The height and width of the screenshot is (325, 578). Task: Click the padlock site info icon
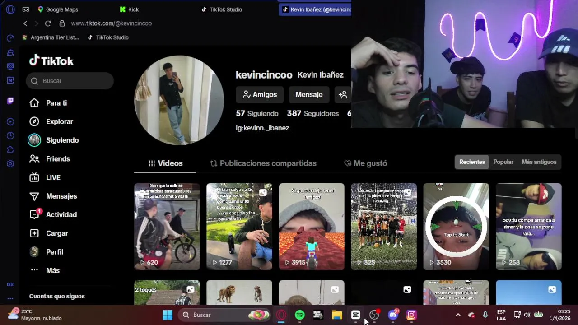click(x=61, y=23)
